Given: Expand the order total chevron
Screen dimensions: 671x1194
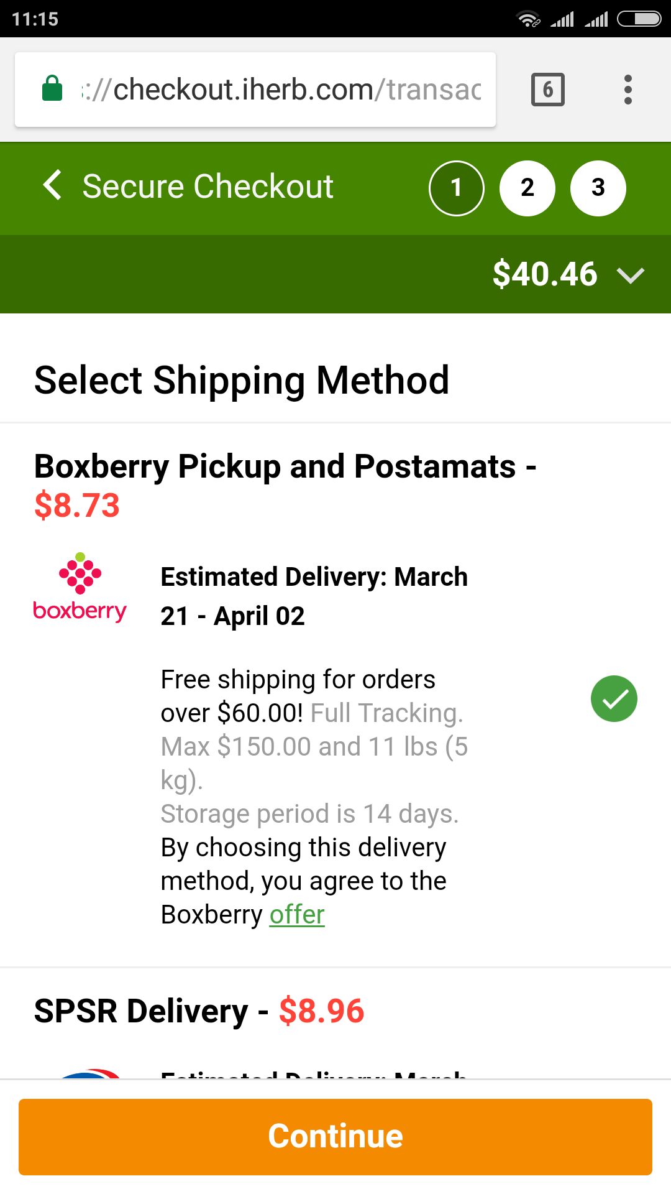Looking at the screenshot, I should (631, 275).
